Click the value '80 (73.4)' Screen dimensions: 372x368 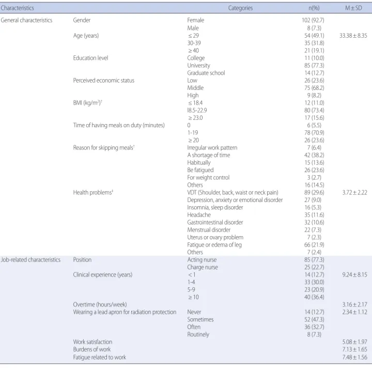click(314, 110)
